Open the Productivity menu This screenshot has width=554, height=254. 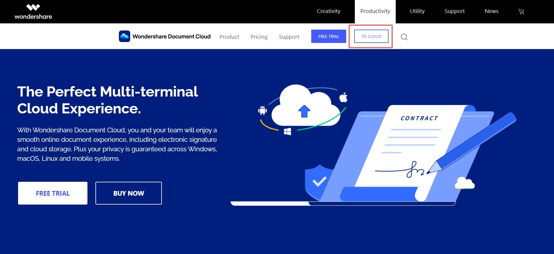pyautogui.click(x=375, y=11)
